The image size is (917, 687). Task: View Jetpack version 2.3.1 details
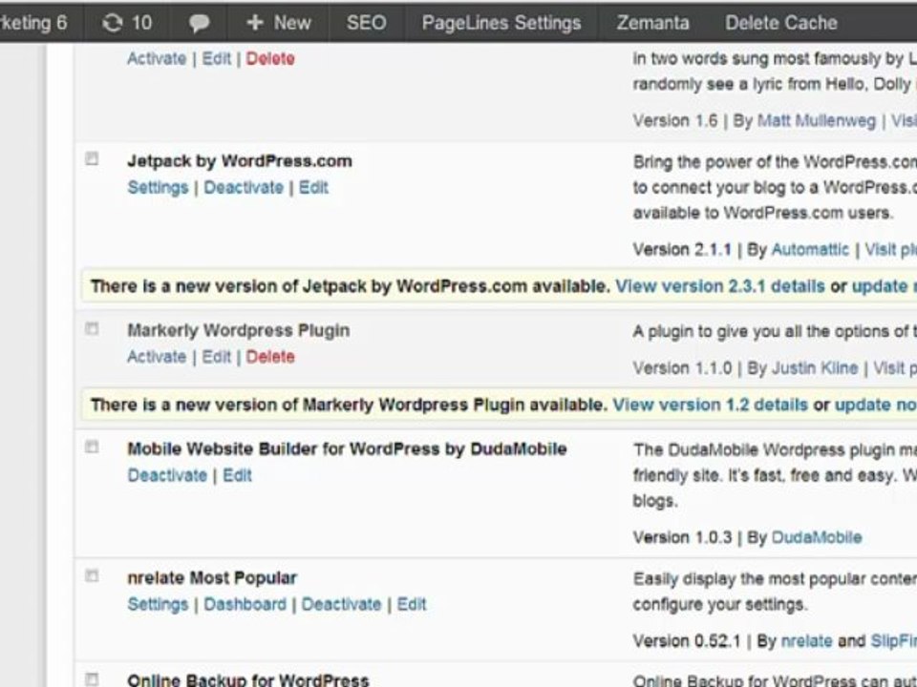coord(720,286)
